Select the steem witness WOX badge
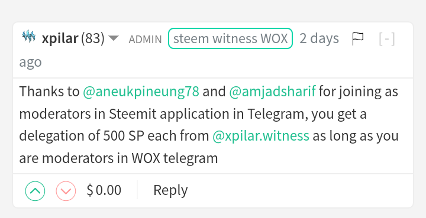Viewport: 426px width, 218px height. tap(230, 38)
